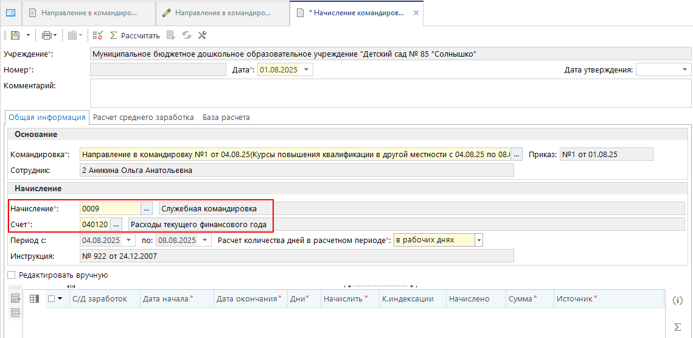
Task: Click the Save document icon
Action: 15,35
